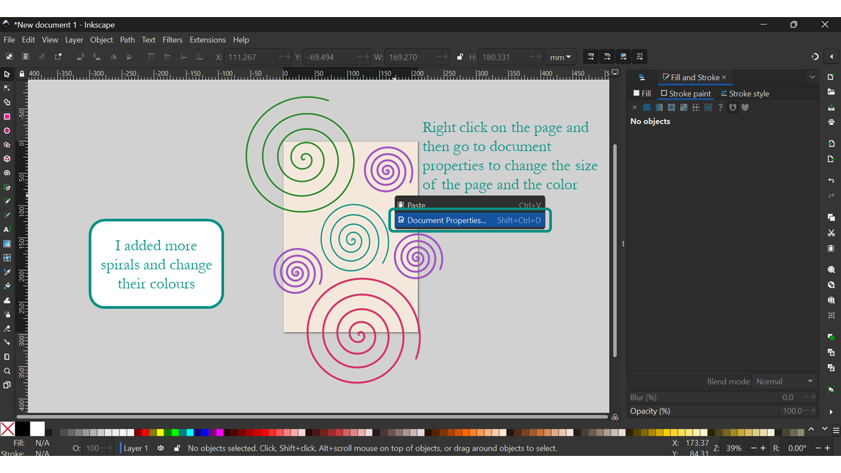
Task: Select the Pencil freehand tool
Action: pos(7,201)
